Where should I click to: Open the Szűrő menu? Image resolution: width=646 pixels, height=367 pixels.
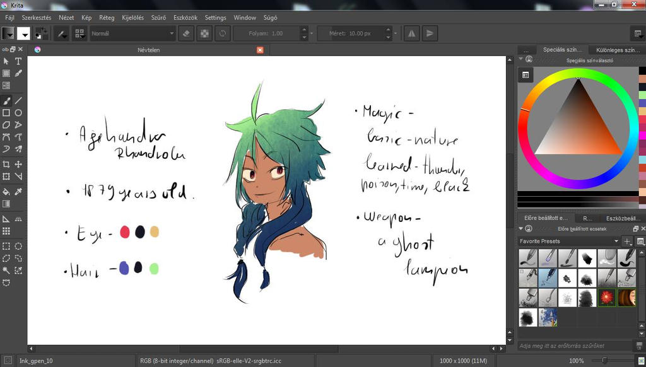[x=158, y=18]
